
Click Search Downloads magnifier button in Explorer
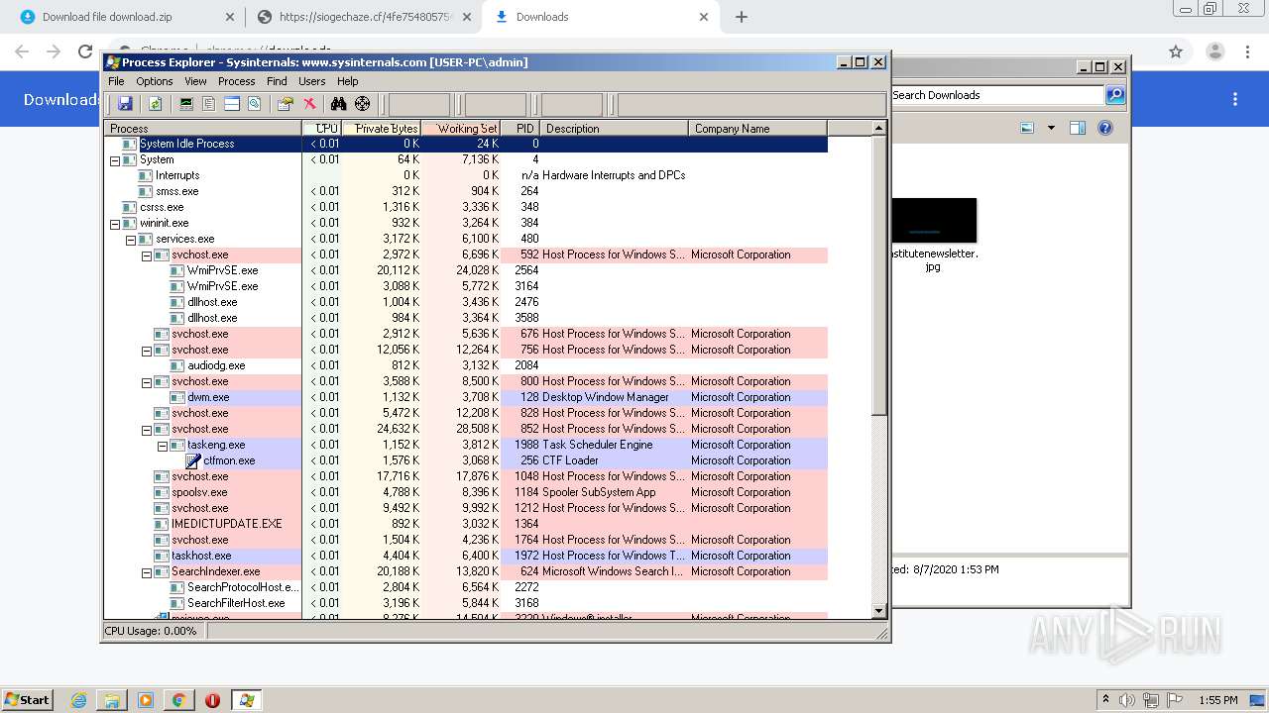click(1115, 95)
